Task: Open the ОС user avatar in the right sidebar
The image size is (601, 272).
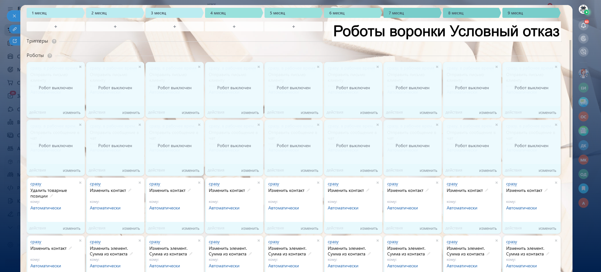Action: [x=583, y=117]
